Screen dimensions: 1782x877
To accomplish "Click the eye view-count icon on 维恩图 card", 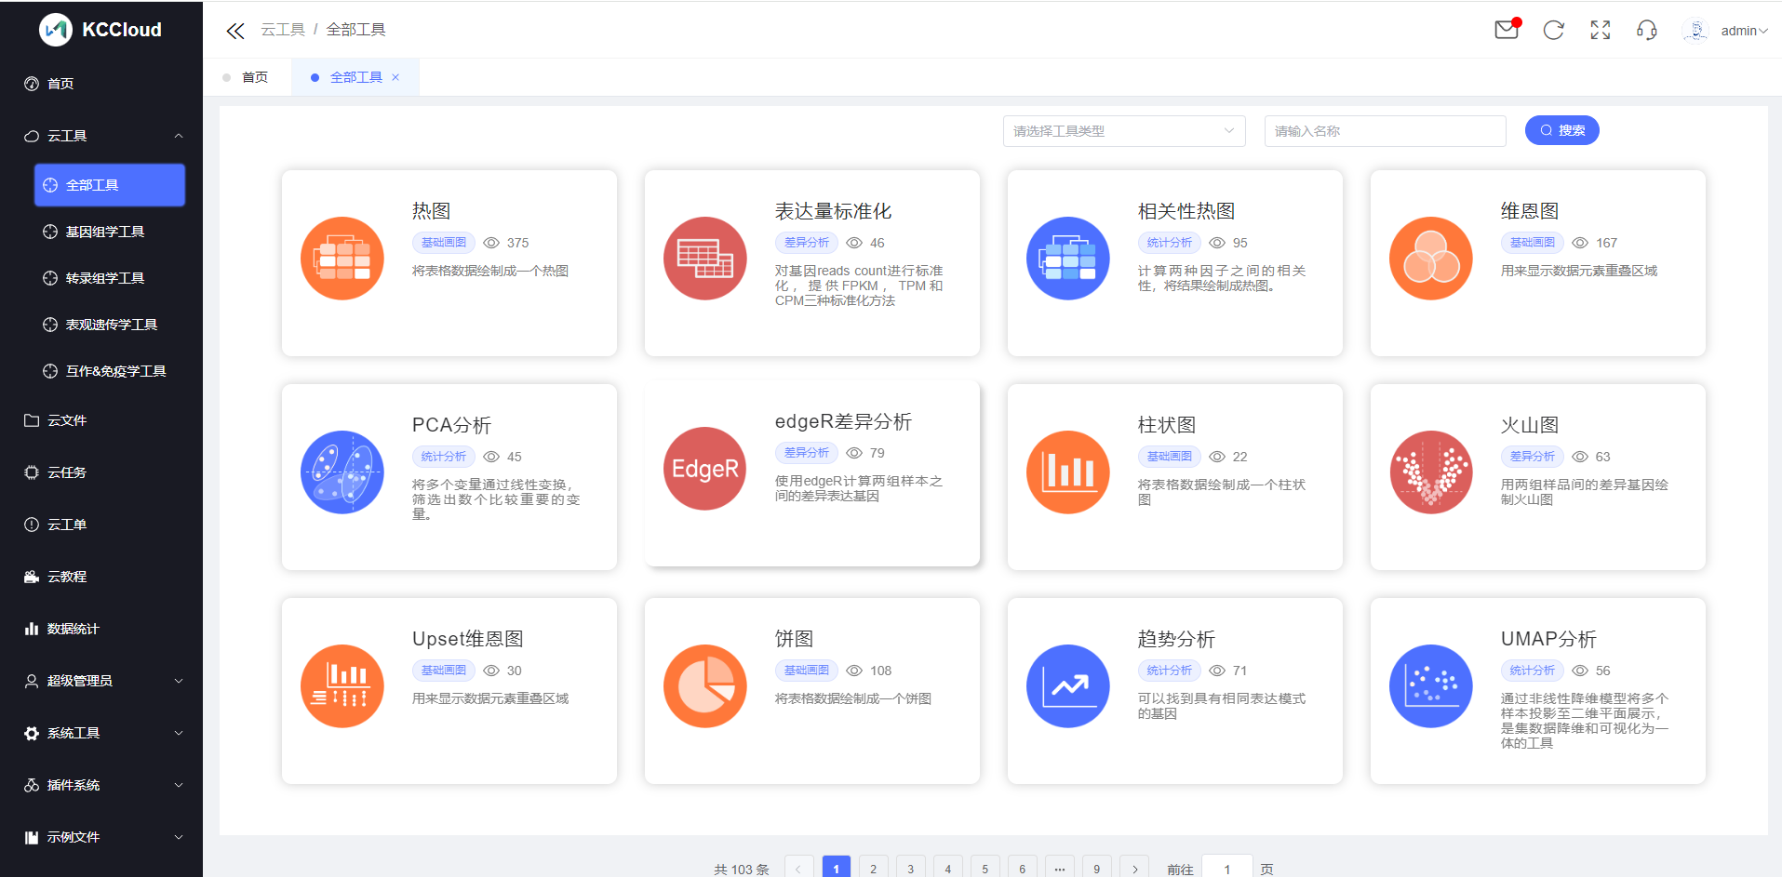I will 1580,243.
